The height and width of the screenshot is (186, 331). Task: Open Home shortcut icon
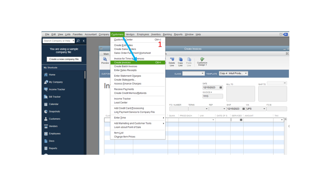click(46, 75)
